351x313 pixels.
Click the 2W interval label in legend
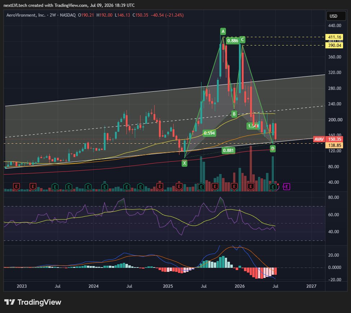[x=53, y=15]
